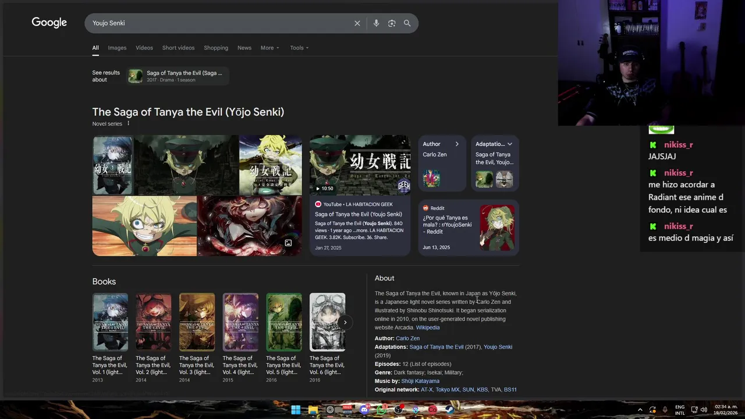Click the 'Novel series' subtitle text
The height and width of the screenshot is (419, 745).
[x=107, y=123]
